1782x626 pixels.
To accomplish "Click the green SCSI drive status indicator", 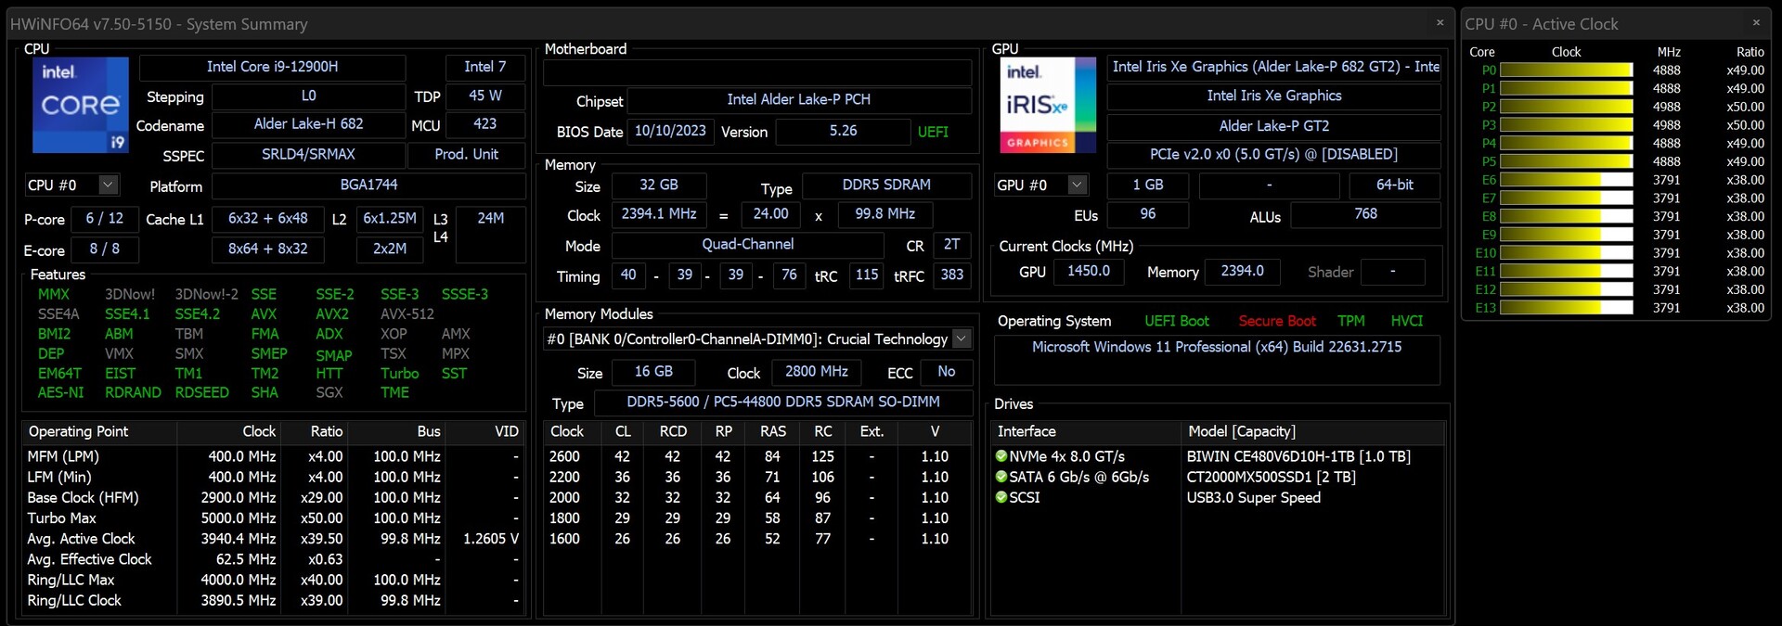I will (1001, 497).
